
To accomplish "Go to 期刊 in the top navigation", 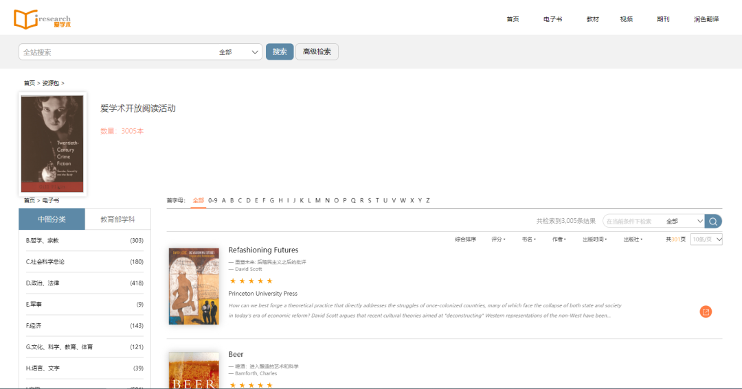I will 662,19.
